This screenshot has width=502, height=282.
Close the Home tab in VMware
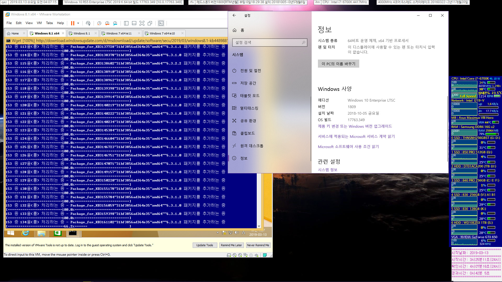(24, 33)
